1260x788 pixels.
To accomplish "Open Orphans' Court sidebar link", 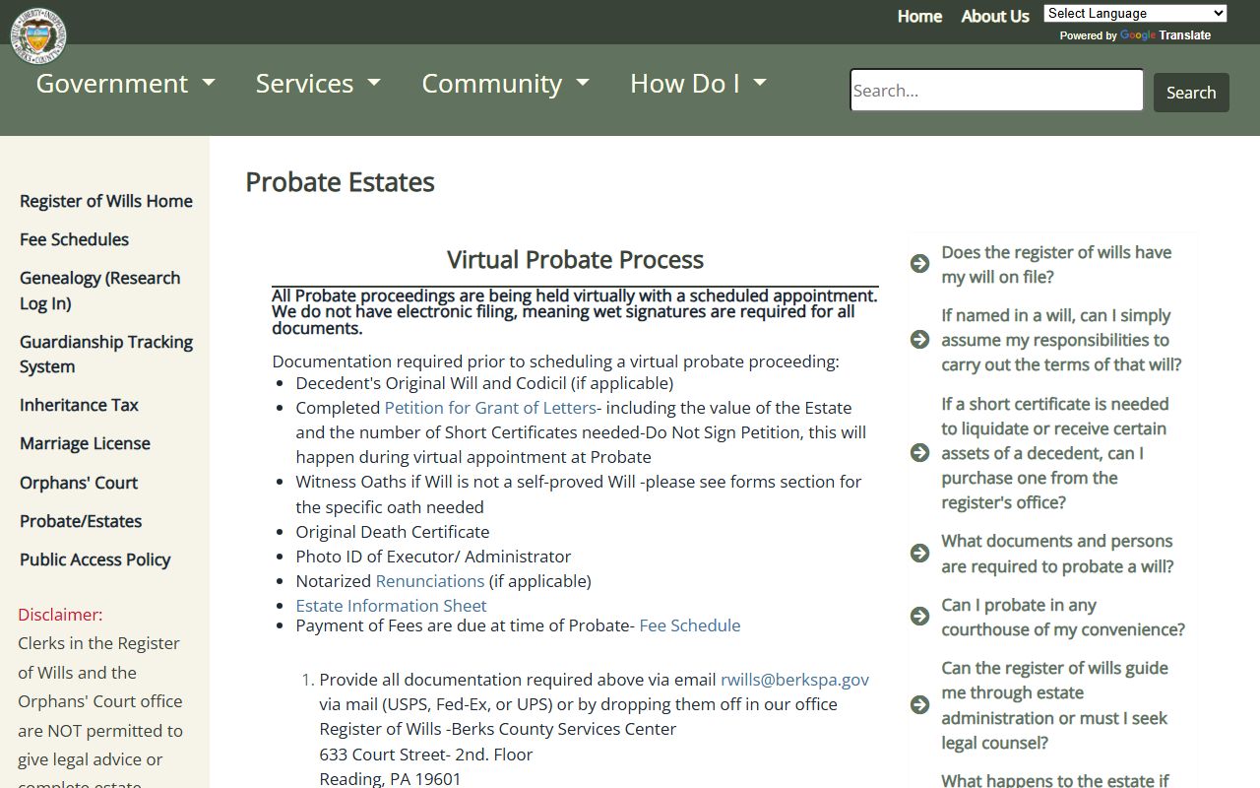I will point(79,483).
